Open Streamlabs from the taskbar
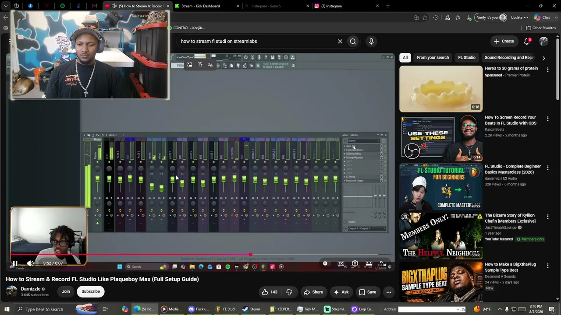Image resolution: width=561 pixels, height=315 pixels. click(335, 309)
